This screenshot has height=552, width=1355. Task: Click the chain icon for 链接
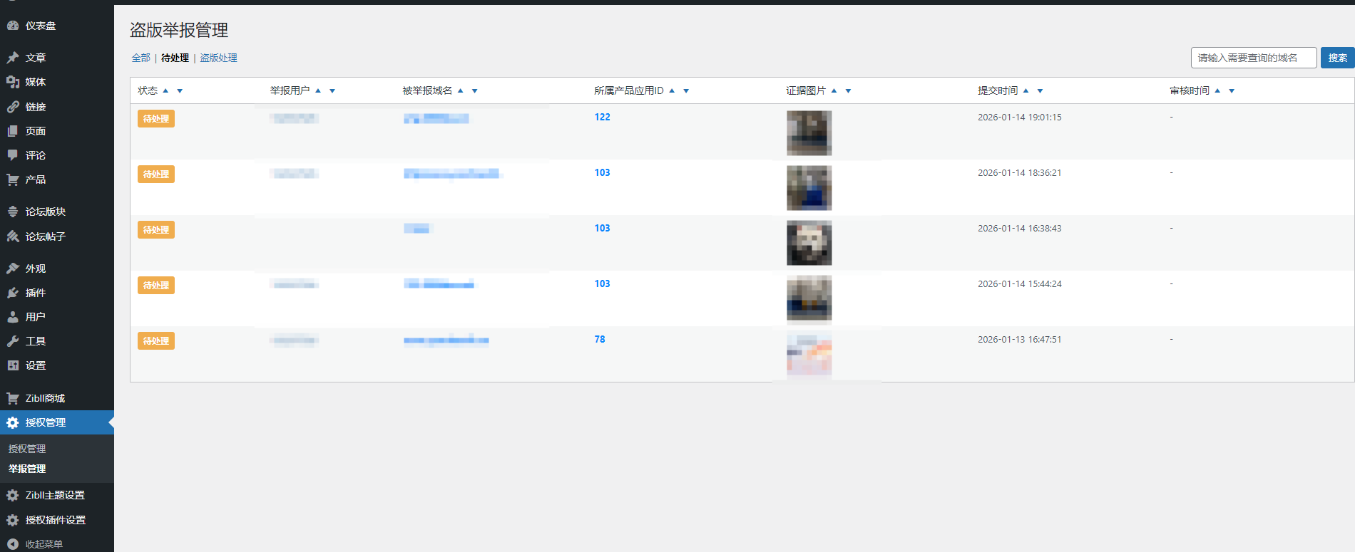[x=13, y=107]
